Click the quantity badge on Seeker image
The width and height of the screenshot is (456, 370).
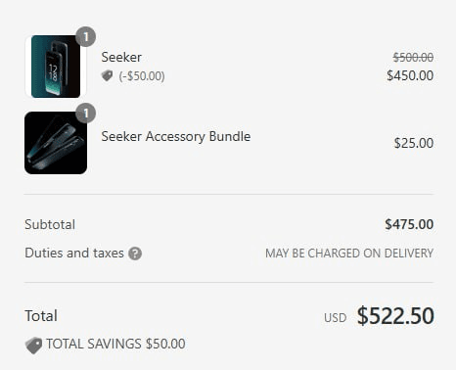click(85, 36)
